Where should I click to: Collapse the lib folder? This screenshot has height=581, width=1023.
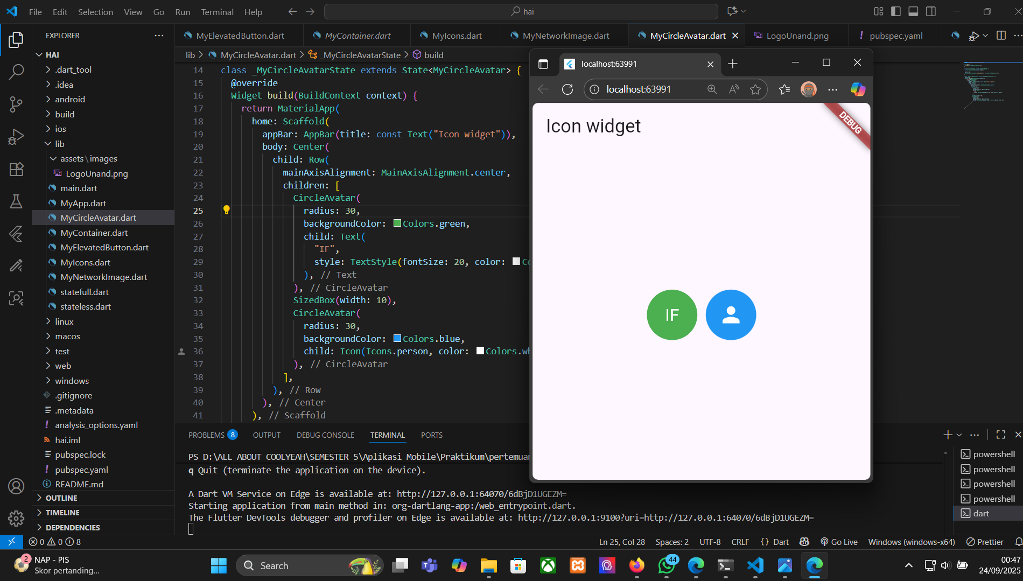(x=59, y=144)
